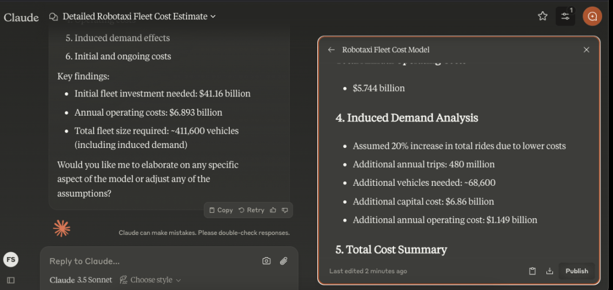Image resolution: width=613 pixels, height=290 pixels.
Task: Publish the Robotaxi Fleet Cost Model
Action: coord(576,271)
